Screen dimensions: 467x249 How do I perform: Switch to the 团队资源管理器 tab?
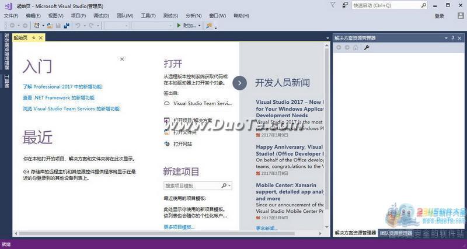click(396, 233)
